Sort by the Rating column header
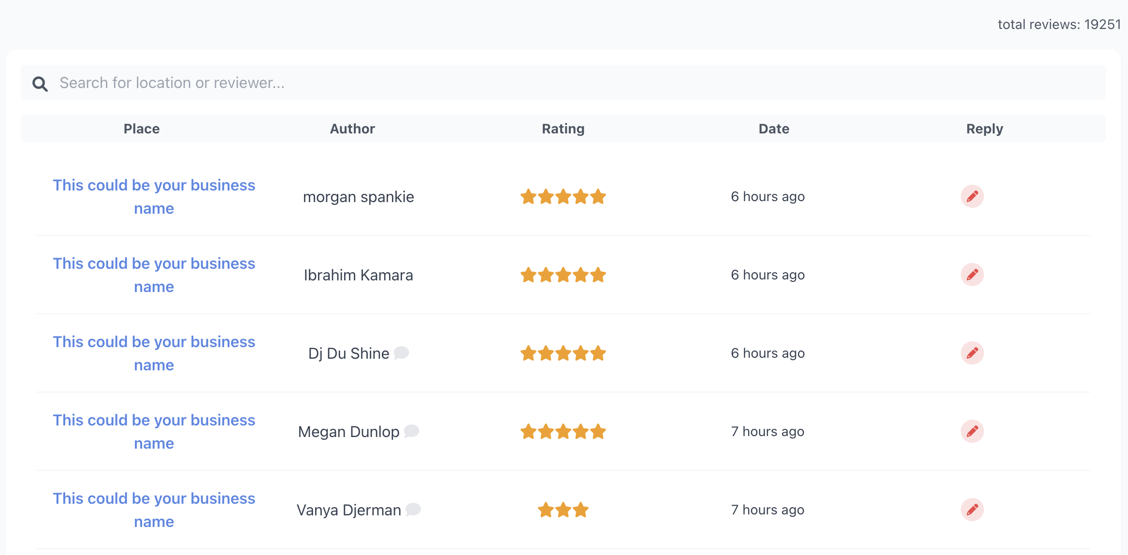1128x555 pixels. pyautogui.click(x=563, y=129)
